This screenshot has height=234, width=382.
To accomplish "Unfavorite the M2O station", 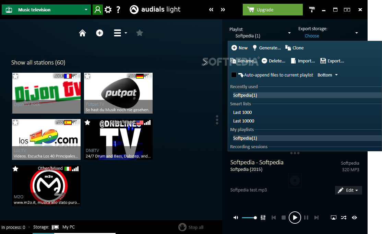I will pos(15,169).
